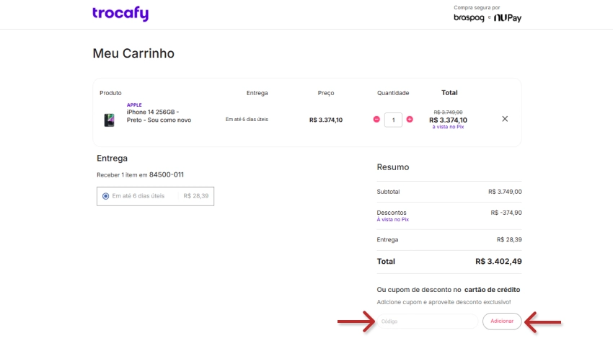Click the quantity field showing 1

coord(393,120)
